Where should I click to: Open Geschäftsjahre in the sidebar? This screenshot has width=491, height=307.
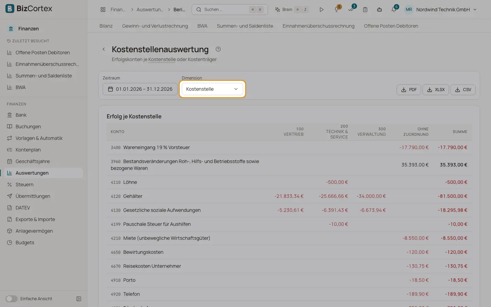44,161
